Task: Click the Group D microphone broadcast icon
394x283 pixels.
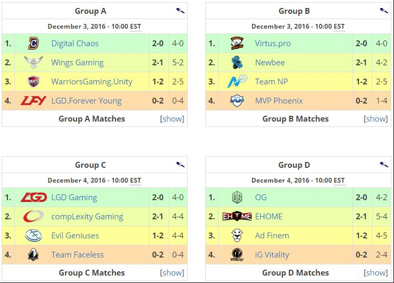Action: point(384,165)
